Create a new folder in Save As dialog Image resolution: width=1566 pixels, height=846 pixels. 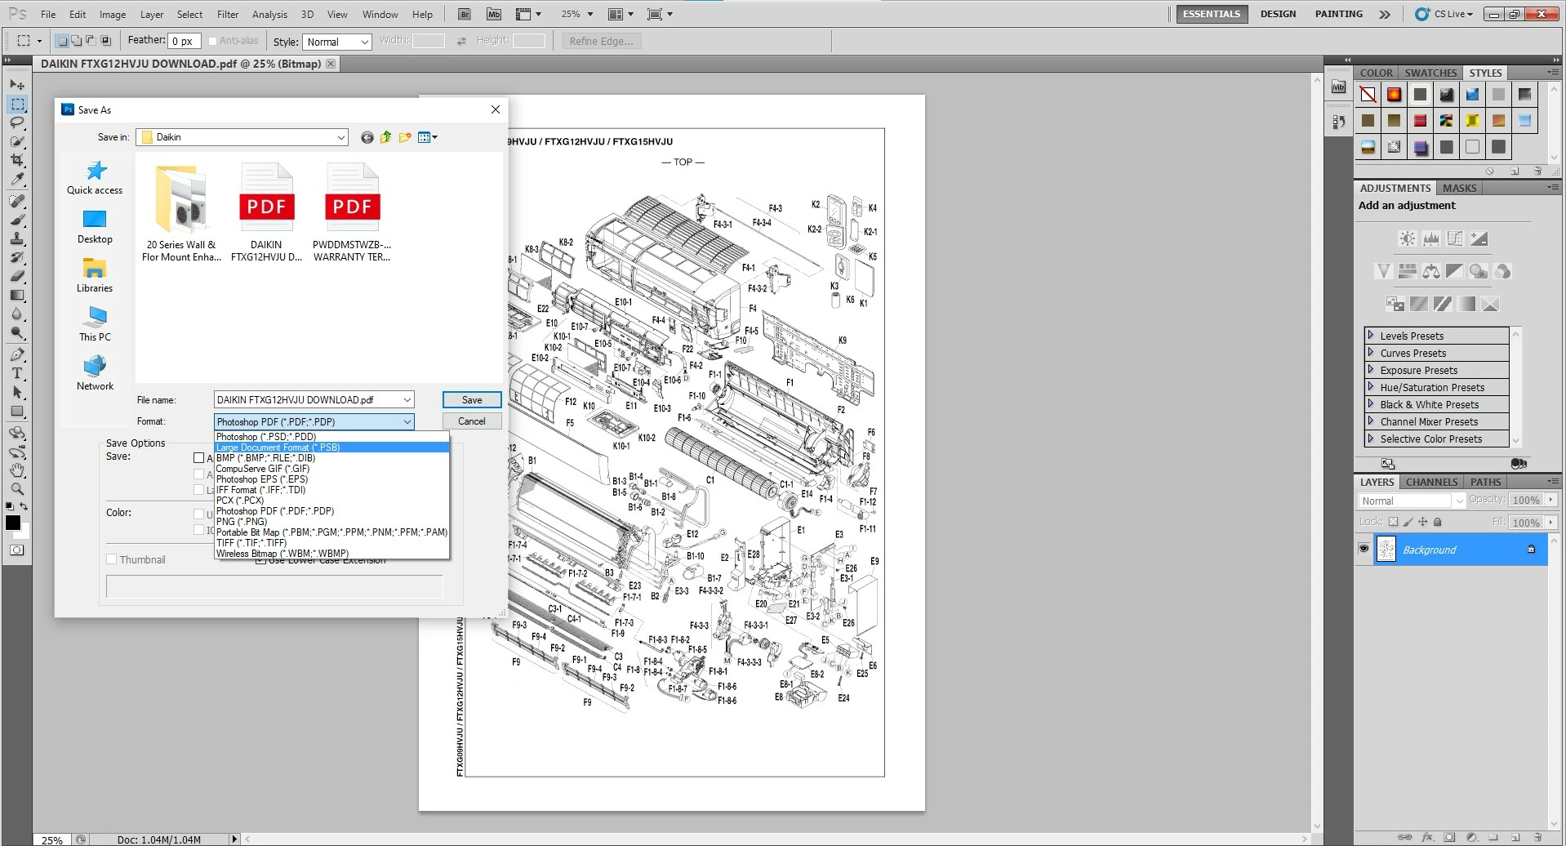(x=405, y=137)
